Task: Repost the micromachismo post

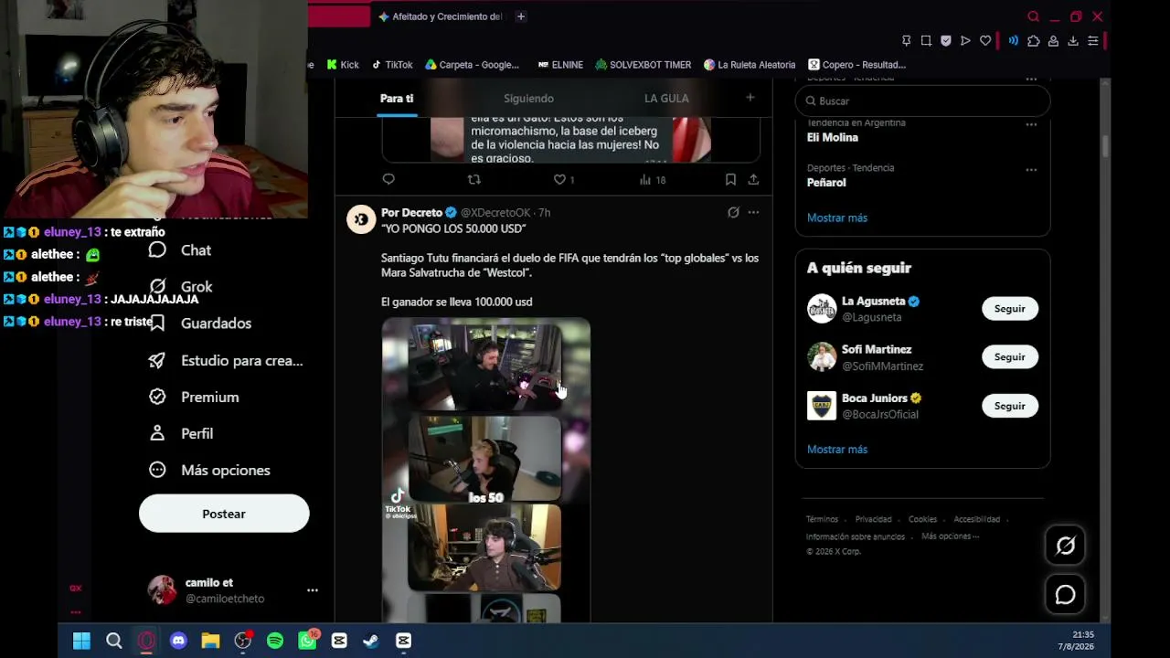Action: [x=473, y=180]
